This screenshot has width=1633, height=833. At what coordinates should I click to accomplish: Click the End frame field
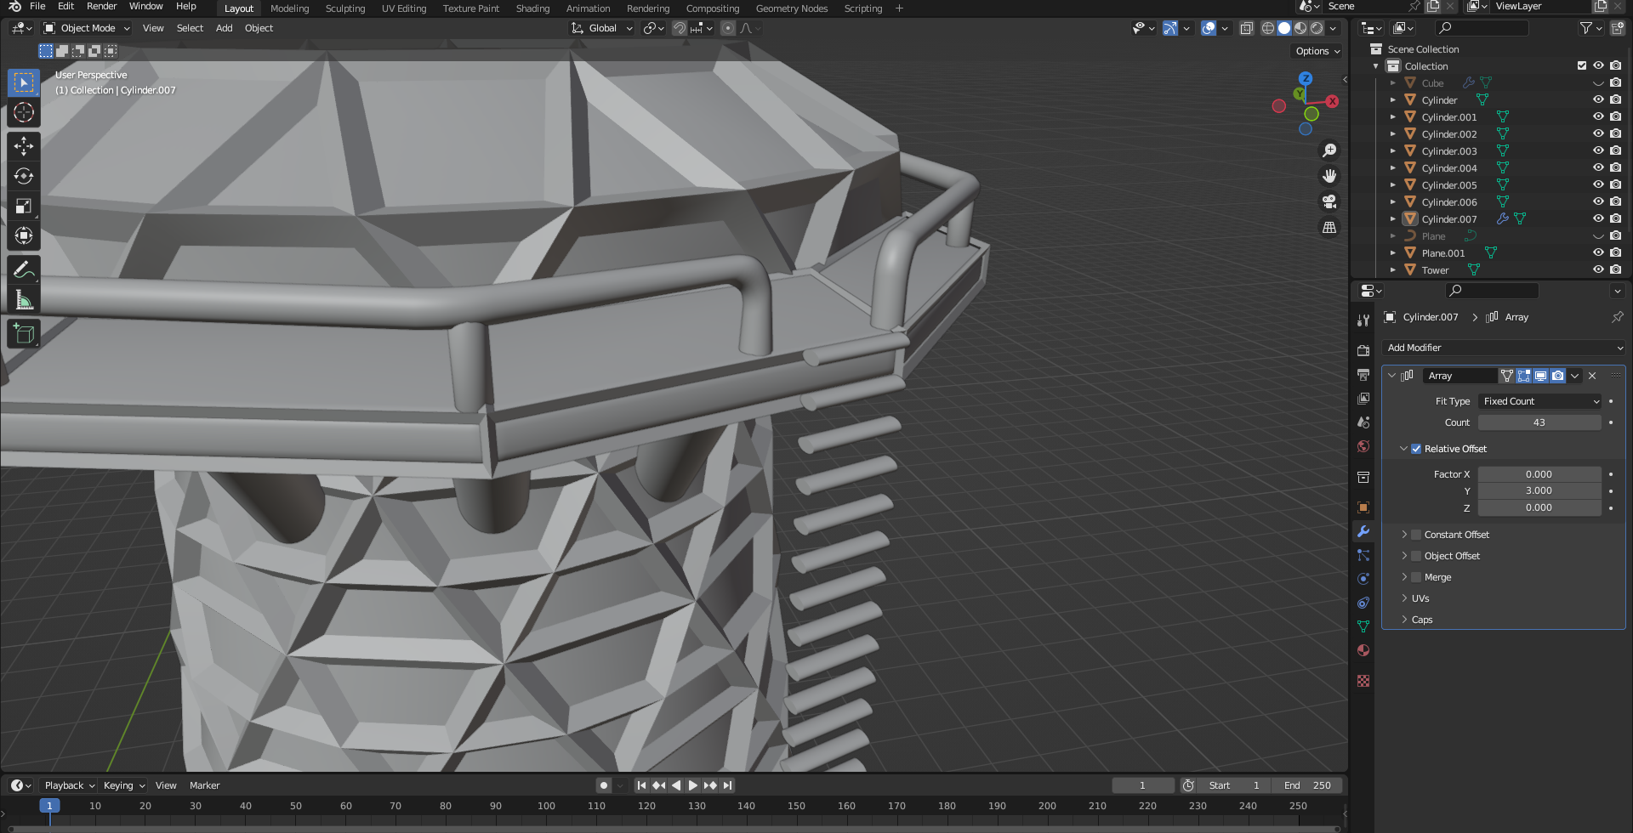[1308, 785]
